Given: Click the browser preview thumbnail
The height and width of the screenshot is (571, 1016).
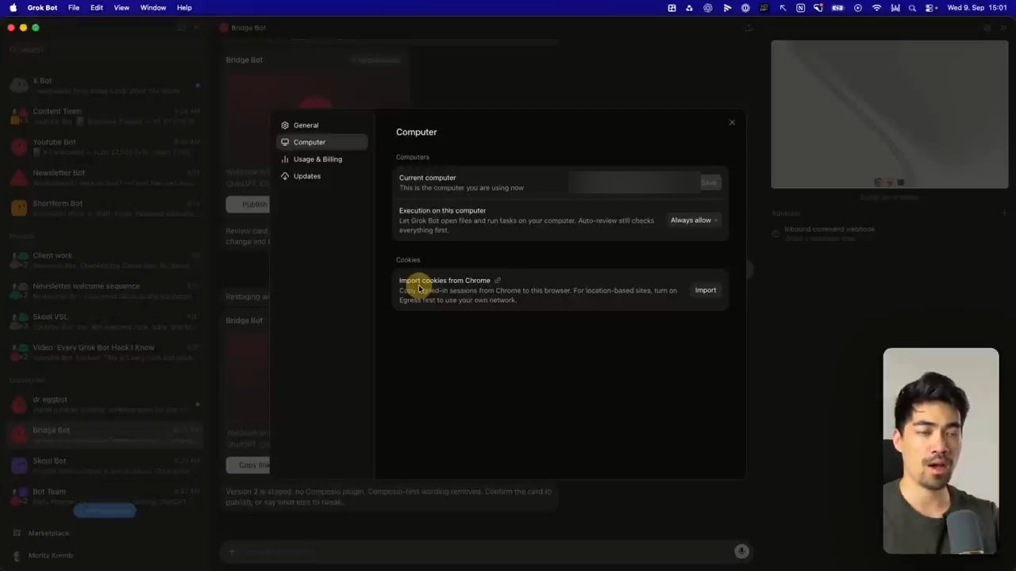Looking at the screenshot, I should pos(889,114).
